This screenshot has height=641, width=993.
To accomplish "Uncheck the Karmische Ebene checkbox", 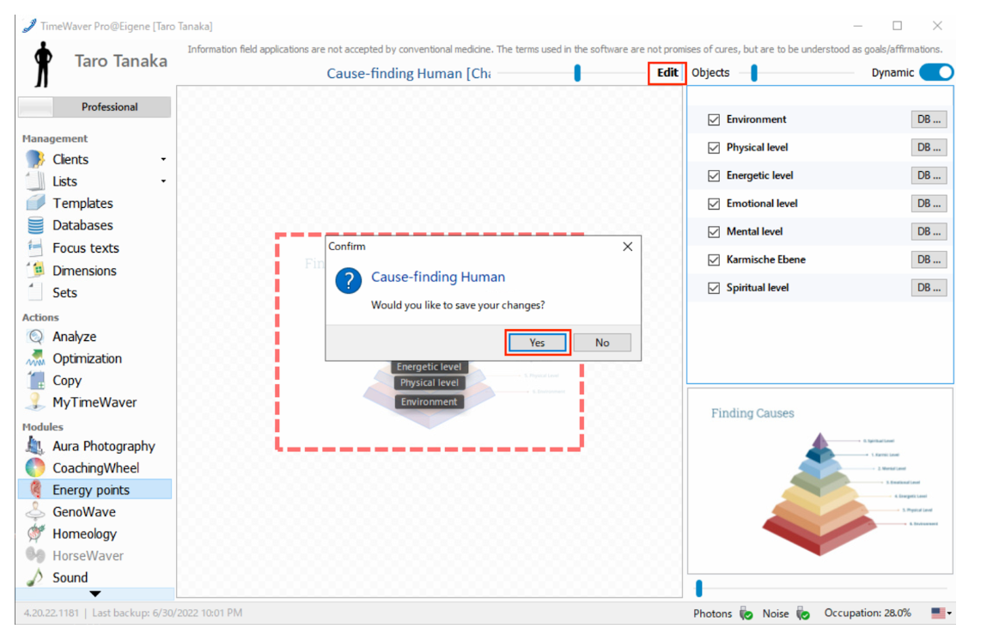I will 714,259.
